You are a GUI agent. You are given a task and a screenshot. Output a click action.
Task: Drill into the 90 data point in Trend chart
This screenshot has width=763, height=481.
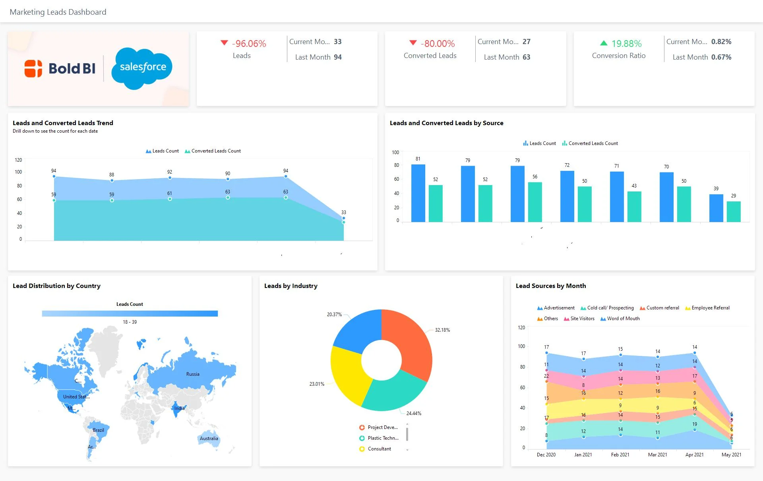pos(228,180)
